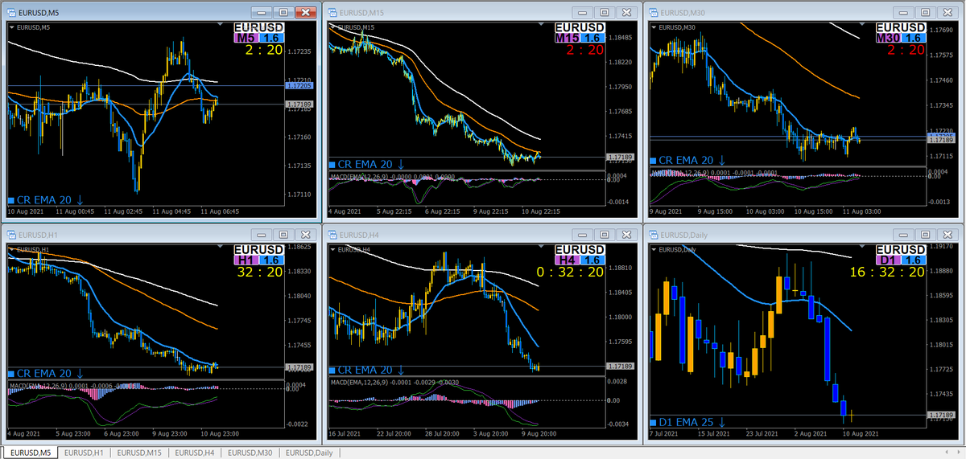Screen dimensions: 966x459
Task: Click the purple M30 timeframe badge
Action: [888, 38]
